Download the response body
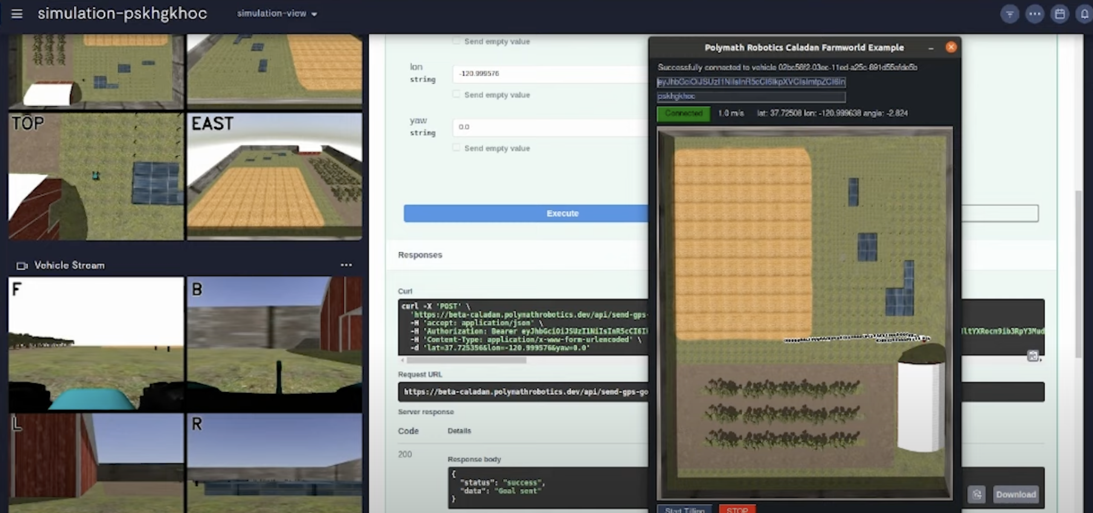 (1015, 494)
